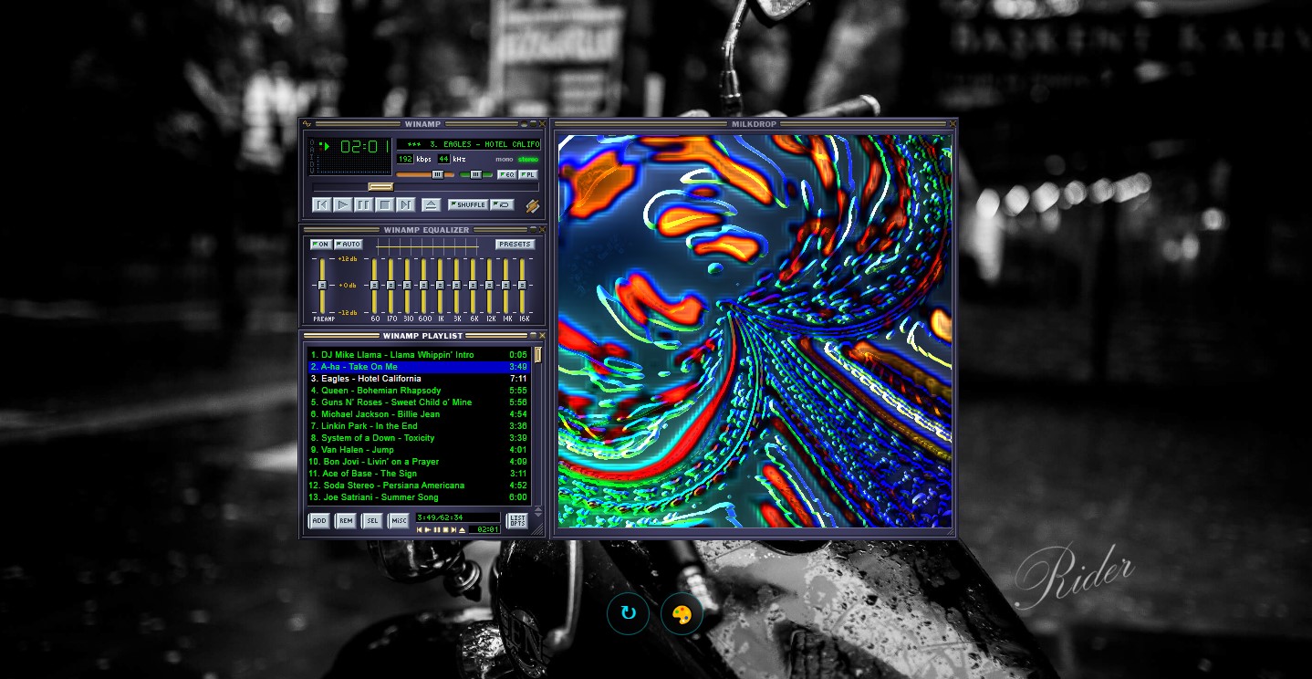
Task: Toggle shade mode on Winamp Equalizer title bar
Action: tap(533, 230)
